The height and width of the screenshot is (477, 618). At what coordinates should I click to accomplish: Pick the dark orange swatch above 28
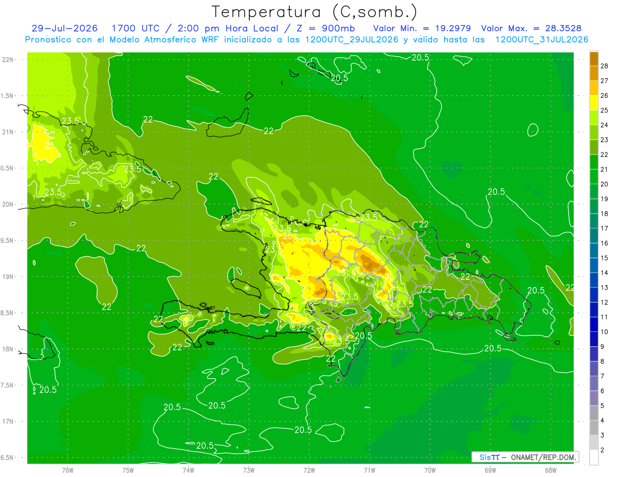click(x=594, y=59)
